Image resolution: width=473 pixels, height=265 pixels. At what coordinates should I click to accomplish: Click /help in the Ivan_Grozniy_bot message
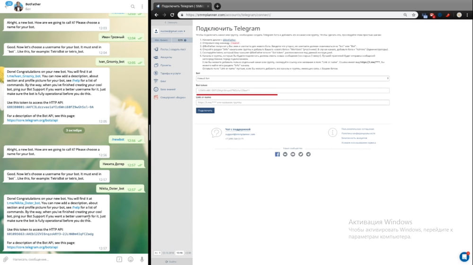(x=76, y=81)
